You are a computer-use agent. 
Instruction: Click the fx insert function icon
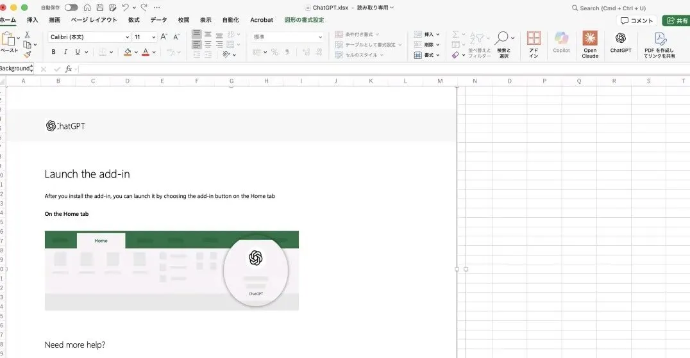coord(68,69)
